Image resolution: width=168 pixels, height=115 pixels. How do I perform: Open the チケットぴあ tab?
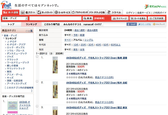click(97, 12)
